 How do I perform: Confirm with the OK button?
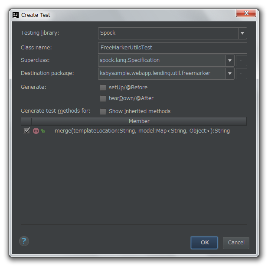click(204, 243)
